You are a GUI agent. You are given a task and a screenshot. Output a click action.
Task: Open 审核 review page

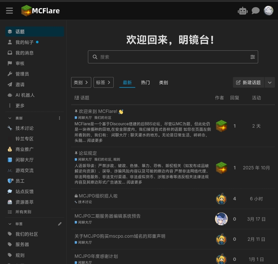[34, 63]
